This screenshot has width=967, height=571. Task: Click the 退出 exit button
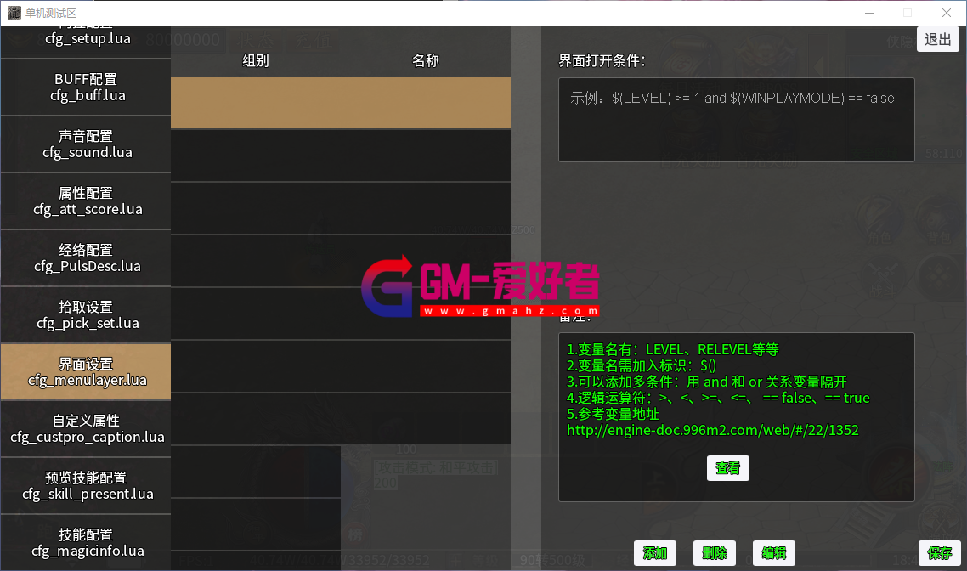(x=938, y=39)
